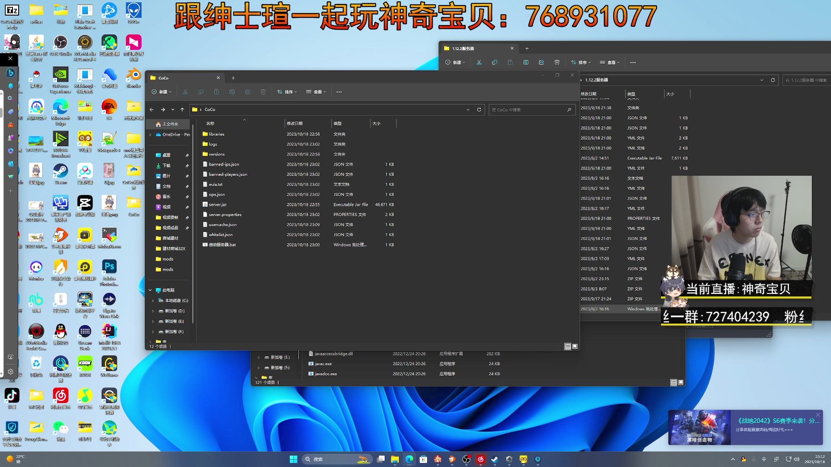Click the back navigation button in CoCo window

tap(151, 109)
